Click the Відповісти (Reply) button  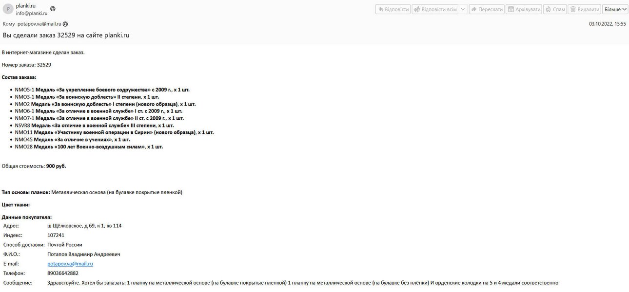click(x=393, y=9)
